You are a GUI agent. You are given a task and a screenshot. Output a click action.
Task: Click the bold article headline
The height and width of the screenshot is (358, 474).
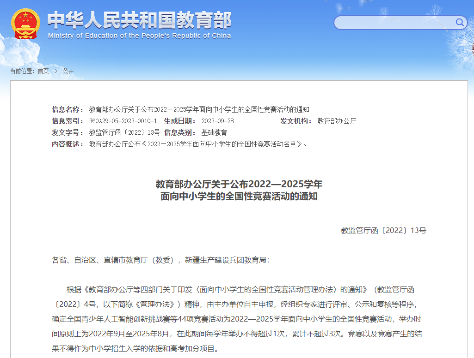tap(239, 190)
